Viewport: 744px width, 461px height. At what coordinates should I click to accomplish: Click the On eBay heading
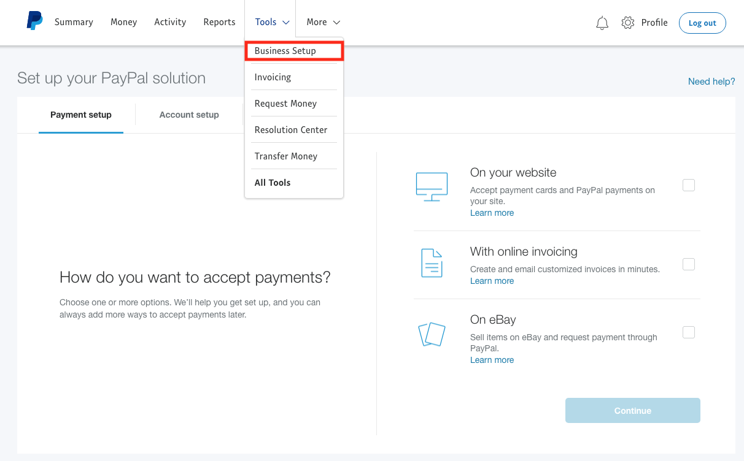493,320
